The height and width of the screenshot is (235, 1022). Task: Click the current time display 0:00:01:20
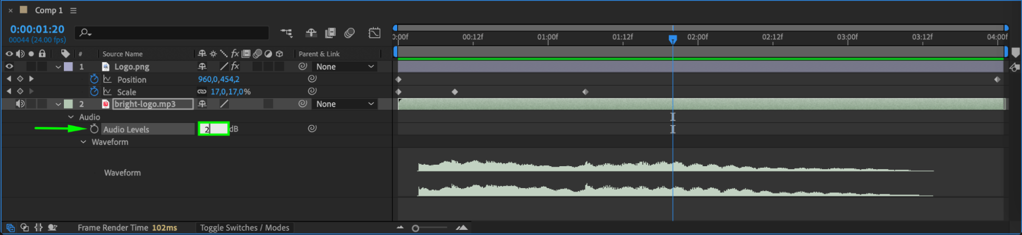coord(37,29)
